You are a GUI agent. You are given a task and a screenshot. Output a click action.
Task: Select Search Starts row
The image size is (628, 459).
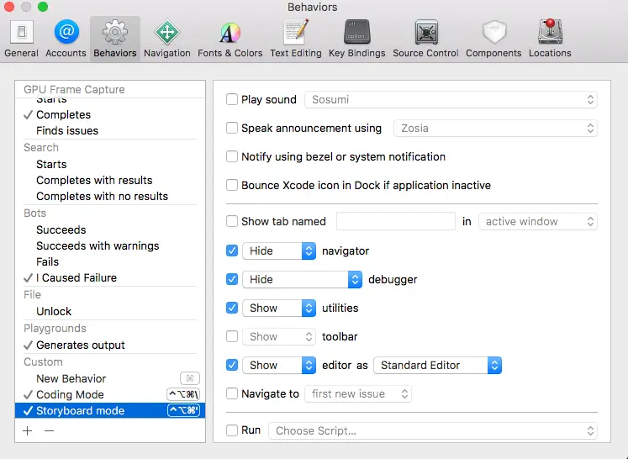(110, 164)
